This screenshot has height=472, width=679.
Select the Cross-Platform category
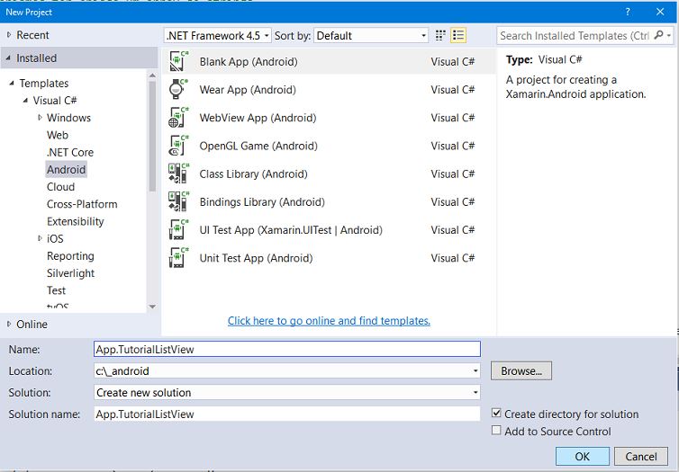[x=82, y=204]
